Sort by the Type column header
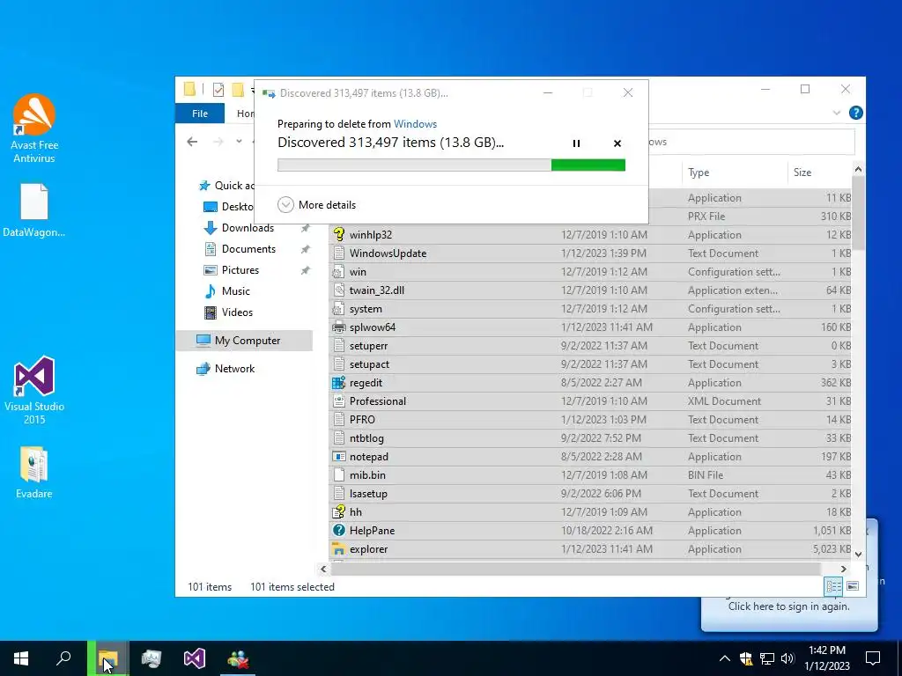The height and width of the screenshot is (676, 902). point(699,173)
